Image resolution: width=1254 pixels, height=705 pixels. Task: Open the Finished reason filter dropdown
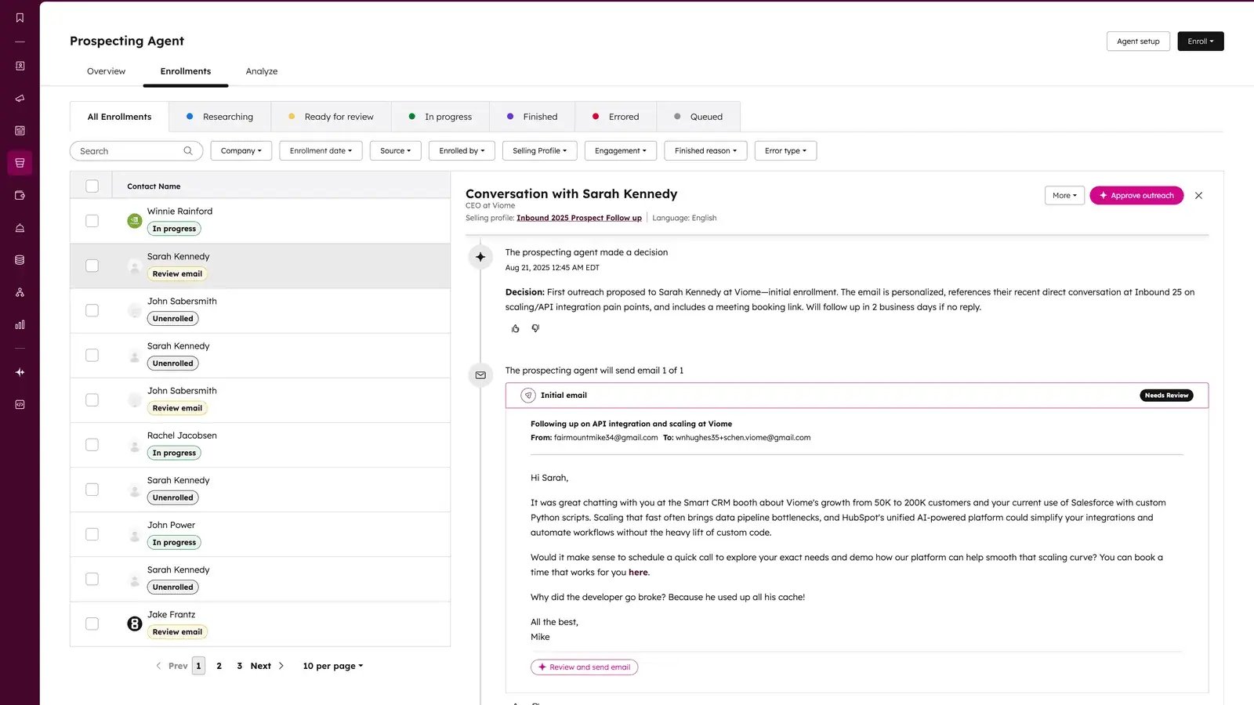(x=705, y=151)
